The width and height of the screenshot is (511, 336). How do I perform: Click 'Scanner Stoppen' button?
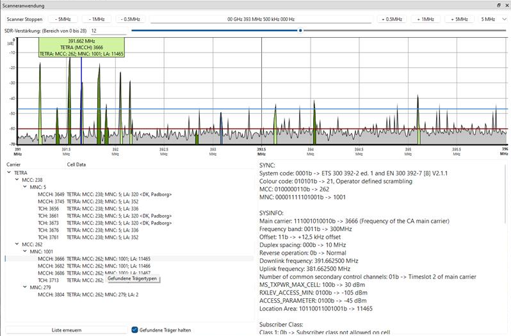(x=24, y=19)
